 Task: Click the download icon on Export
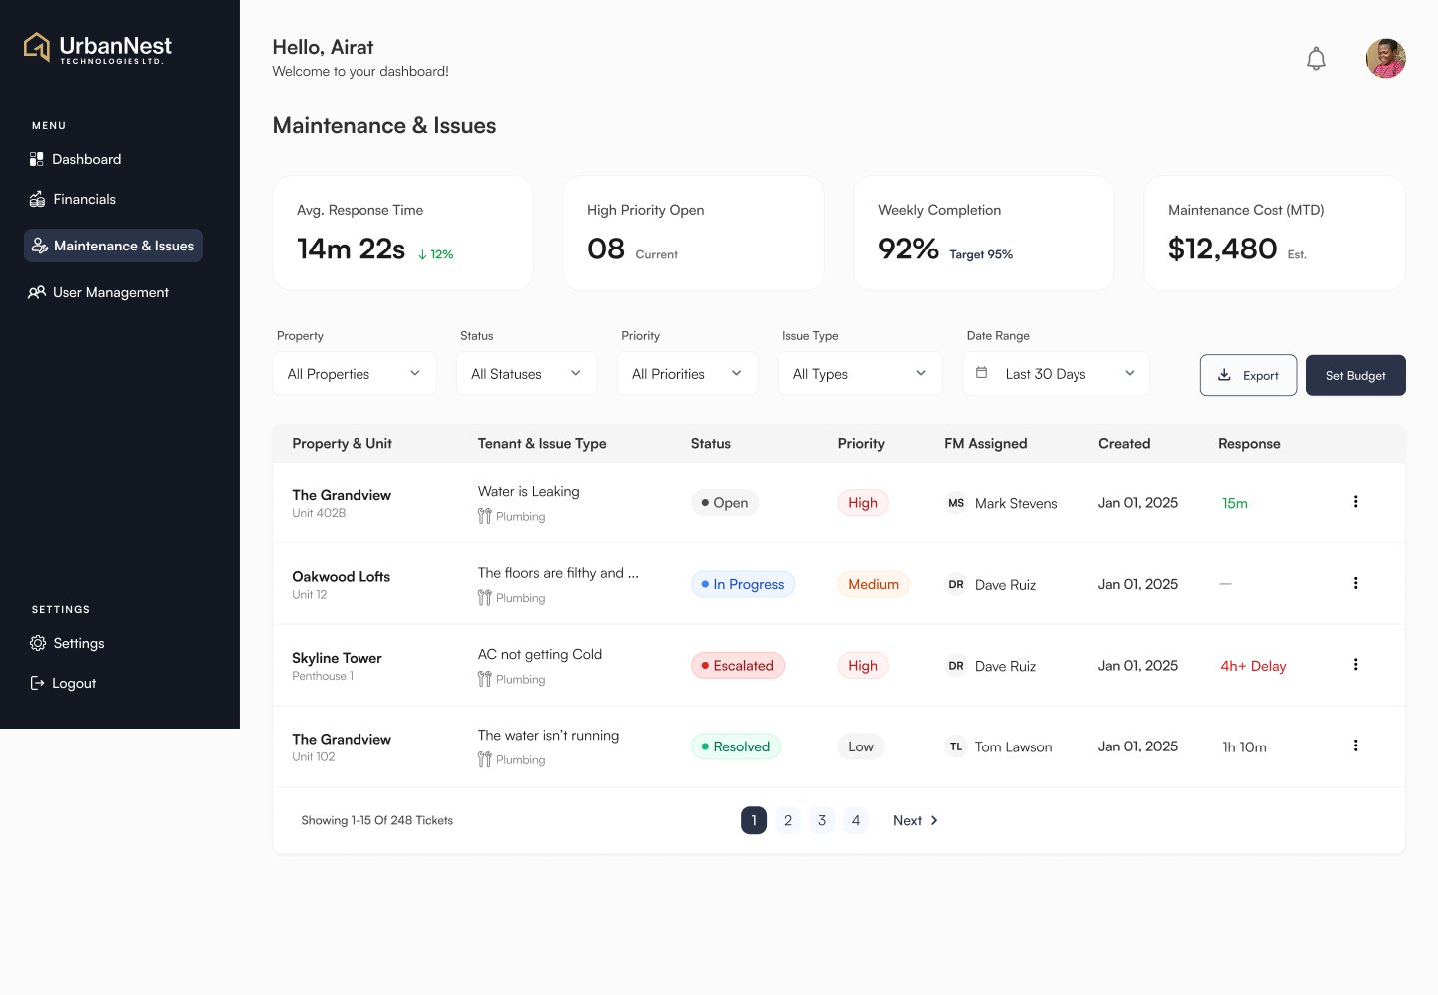[x=1224, y=375]
